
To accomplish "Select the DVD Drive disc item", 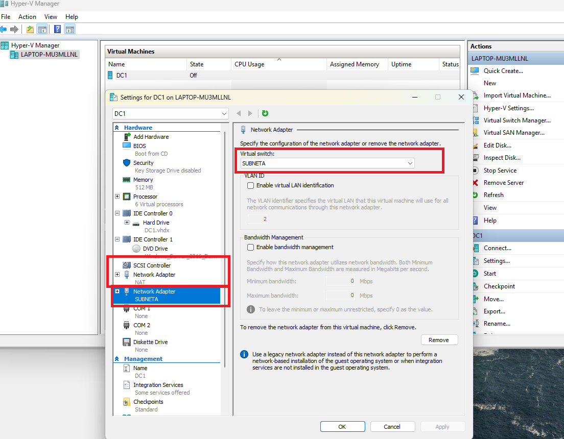I will click(x=155, y=249).
